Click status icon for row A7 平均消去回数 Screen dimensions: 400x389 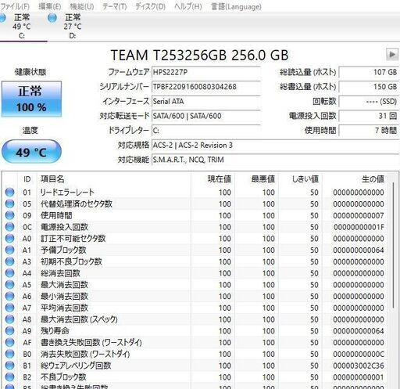coord(9,308)
